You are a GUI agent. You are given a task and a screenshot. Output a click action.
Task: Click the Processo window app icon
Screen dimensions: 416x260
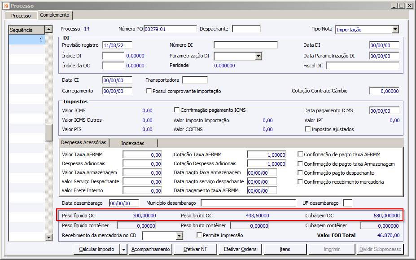pyautogui.click(x=6, y=5)
